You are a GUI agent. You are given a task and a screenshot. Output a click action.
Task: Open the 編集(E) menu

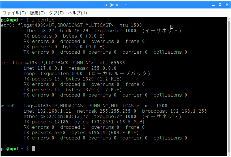click(x=37, y=13)
